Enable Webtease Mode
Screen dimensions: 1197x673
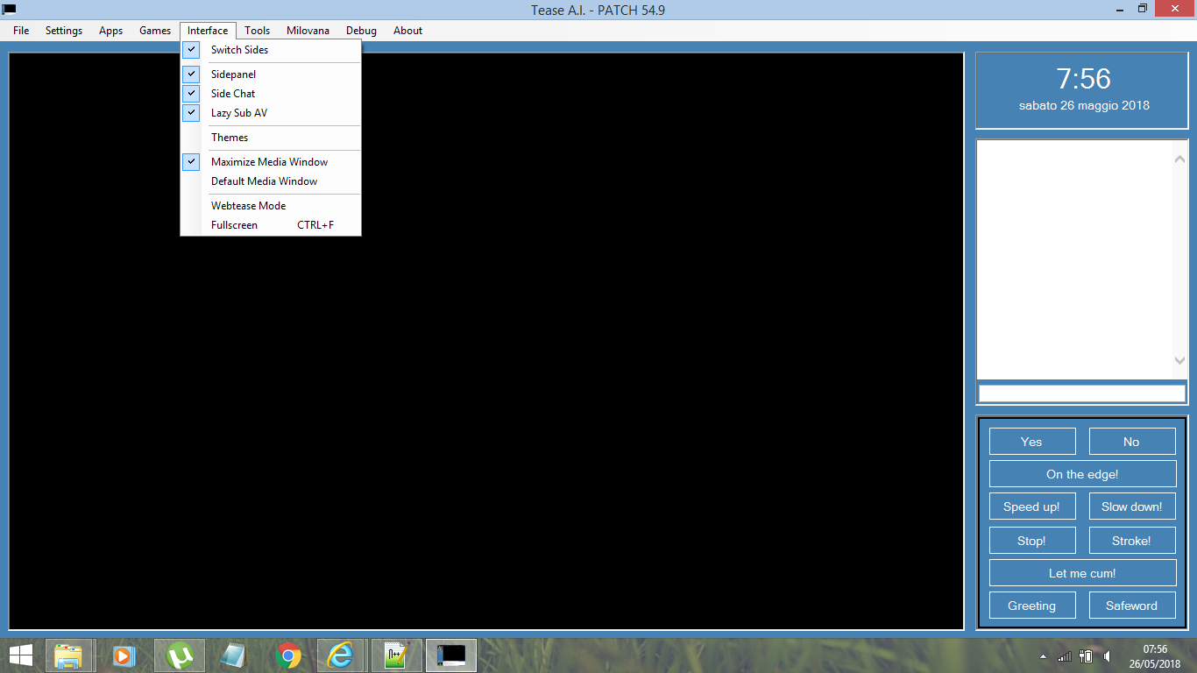pos(271,206)
